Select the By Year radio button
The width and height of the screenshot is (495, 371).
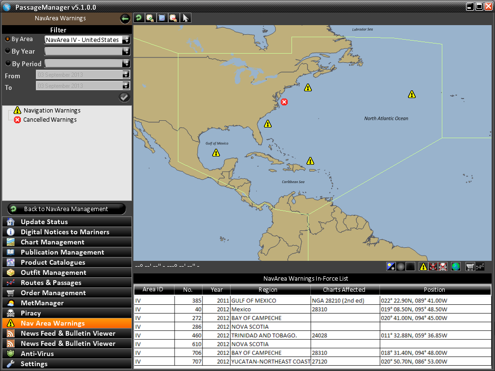pos(8,50)
